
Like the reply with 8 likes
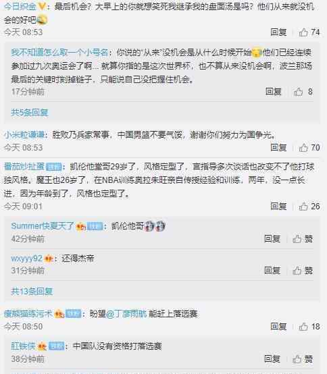tap(303, 92)
